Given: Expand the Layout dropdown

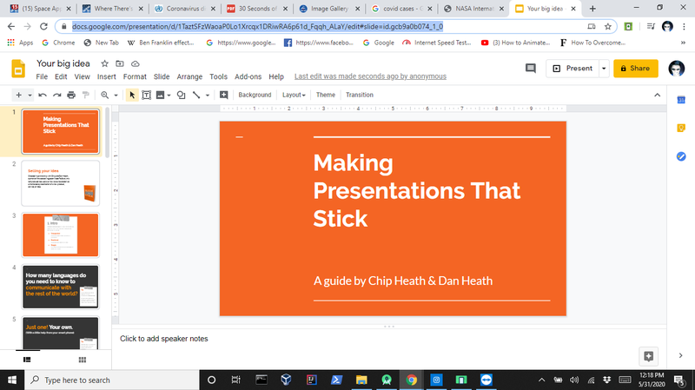Looking at the screenshot, I should coord(294,95).
